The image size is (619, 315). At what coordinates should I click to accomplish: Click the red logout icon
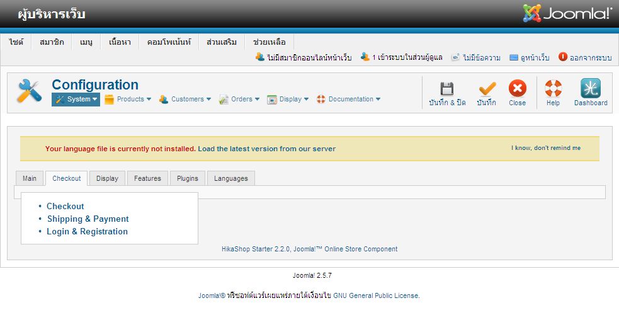[562, 57]
